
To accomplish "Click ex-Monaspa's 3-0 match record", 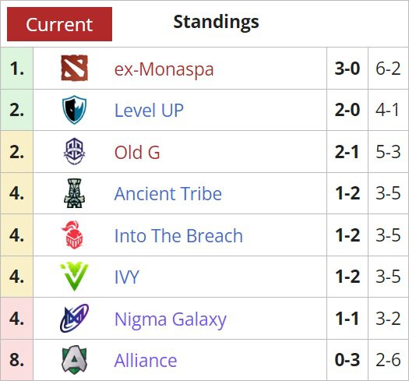I will 347,69.
